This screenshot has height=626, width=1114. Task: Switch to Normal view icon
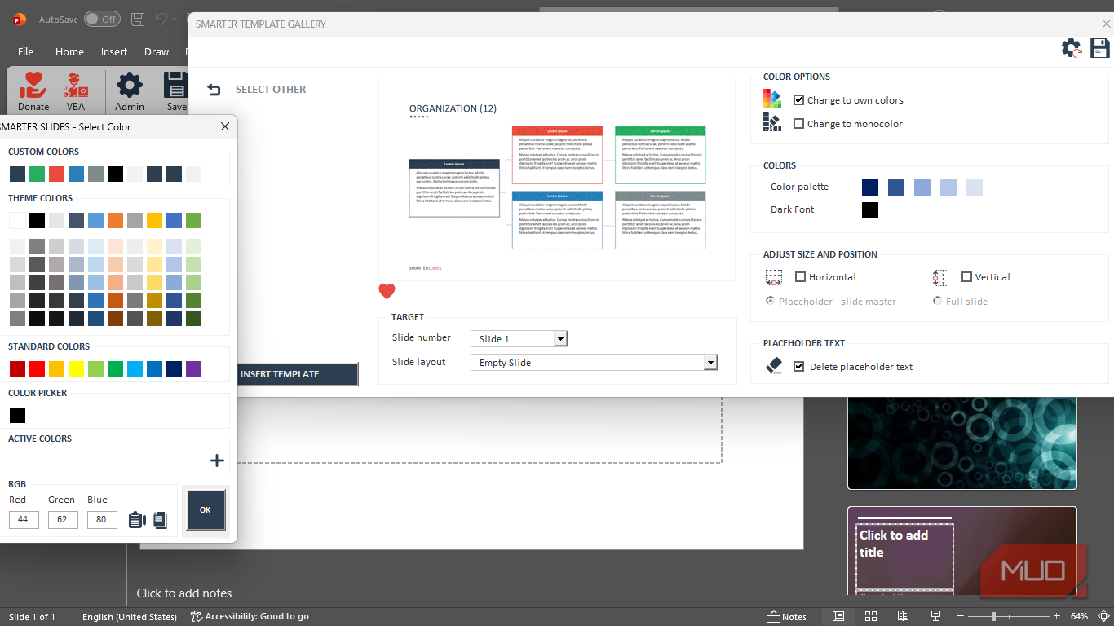click(x=838, y=616)
